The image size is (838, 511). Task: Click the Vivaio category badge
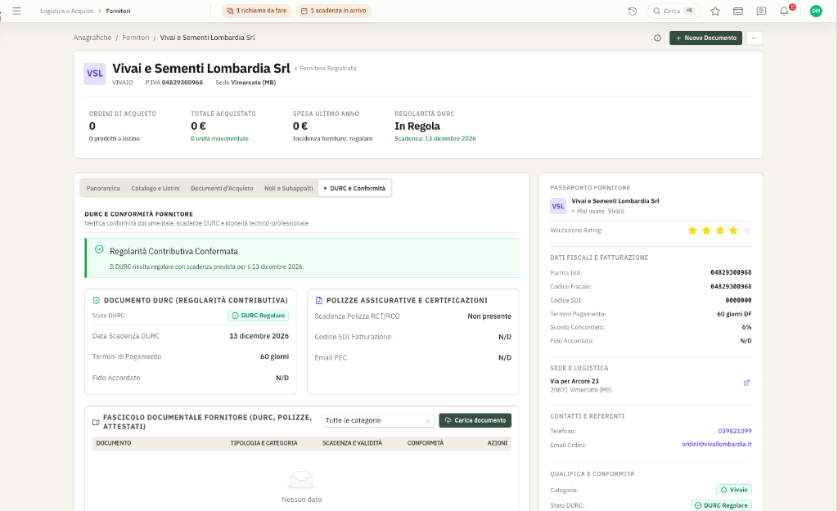(734, 490)
